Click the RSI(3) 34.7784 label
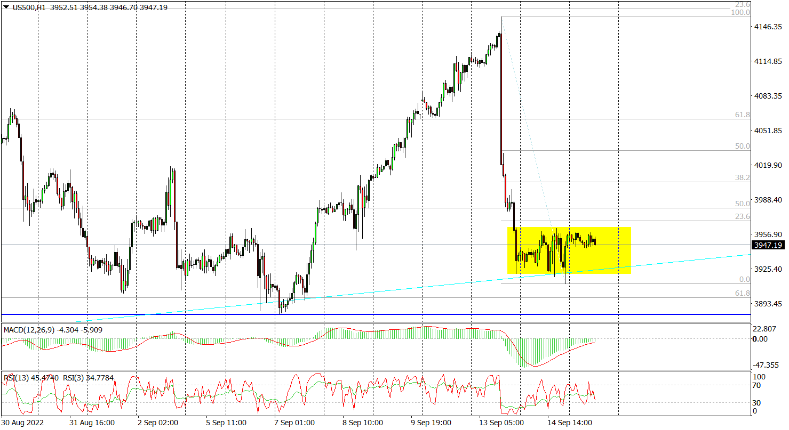The image size is (789, 430). point(89,378)
